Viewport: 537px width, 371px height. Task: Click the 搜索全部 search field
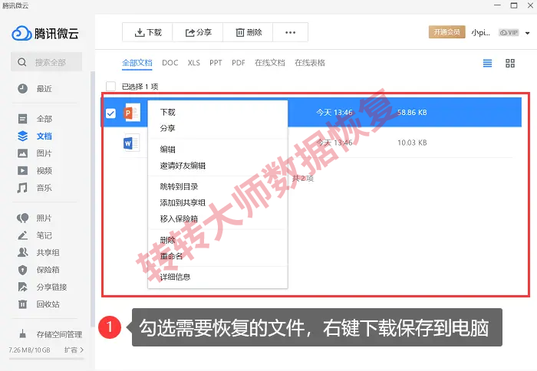[x=46, y=62]
